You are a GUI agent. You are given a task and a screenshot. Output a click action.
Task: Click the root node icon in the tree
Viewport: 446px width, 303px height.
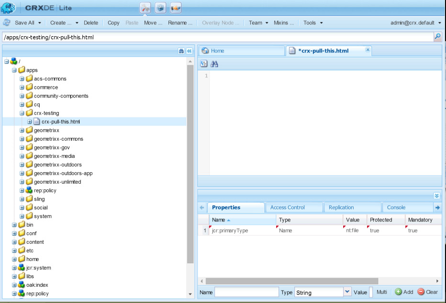(x=14, y=61)
